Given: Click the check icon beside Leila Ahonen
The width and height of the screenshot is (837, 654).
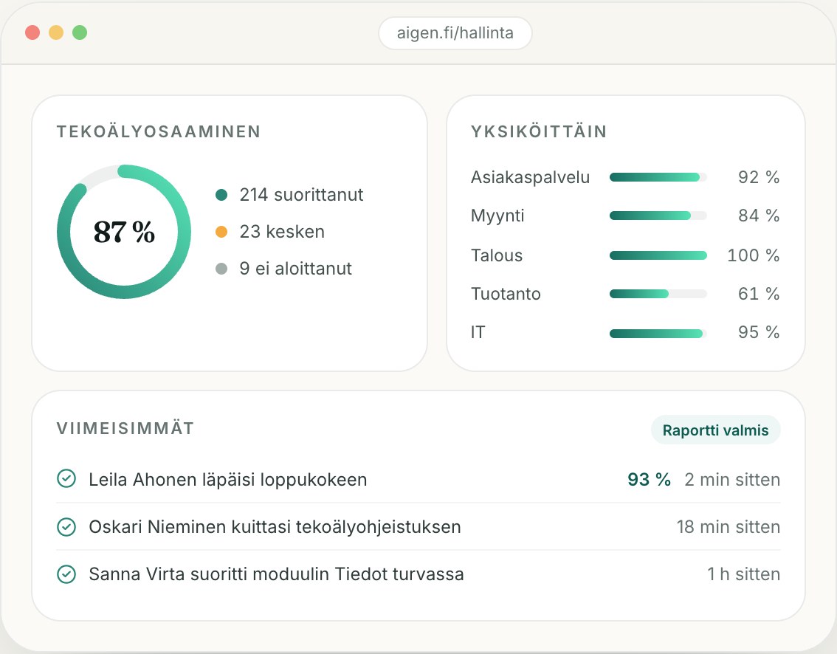Looking at the screenshot, I should 66,479.
